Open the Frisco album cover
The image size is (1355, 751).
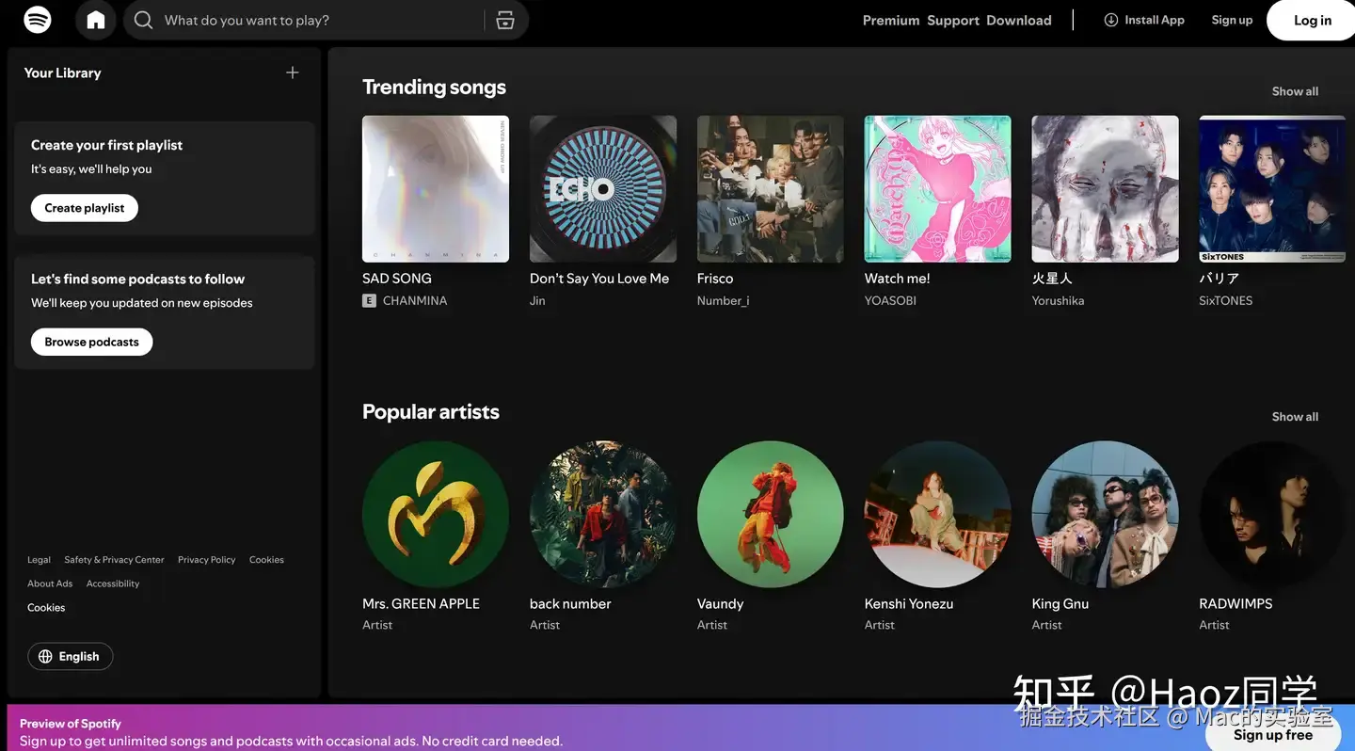click(771, 189)
